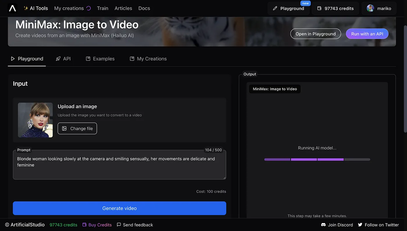Switch to the My Creations tab
Screen dimensions: 407x231
pyautogui.click(x=148, y=59)
